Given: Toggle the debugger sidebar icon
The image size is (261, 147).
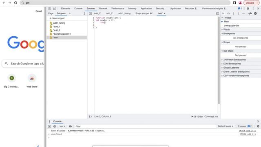Looking at the screenshot, I should 217,13.
